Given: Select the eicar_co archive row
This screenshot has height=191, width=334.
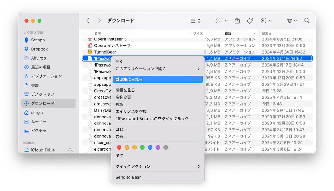Looking at the screenshot, I should (x=197, y=143).
